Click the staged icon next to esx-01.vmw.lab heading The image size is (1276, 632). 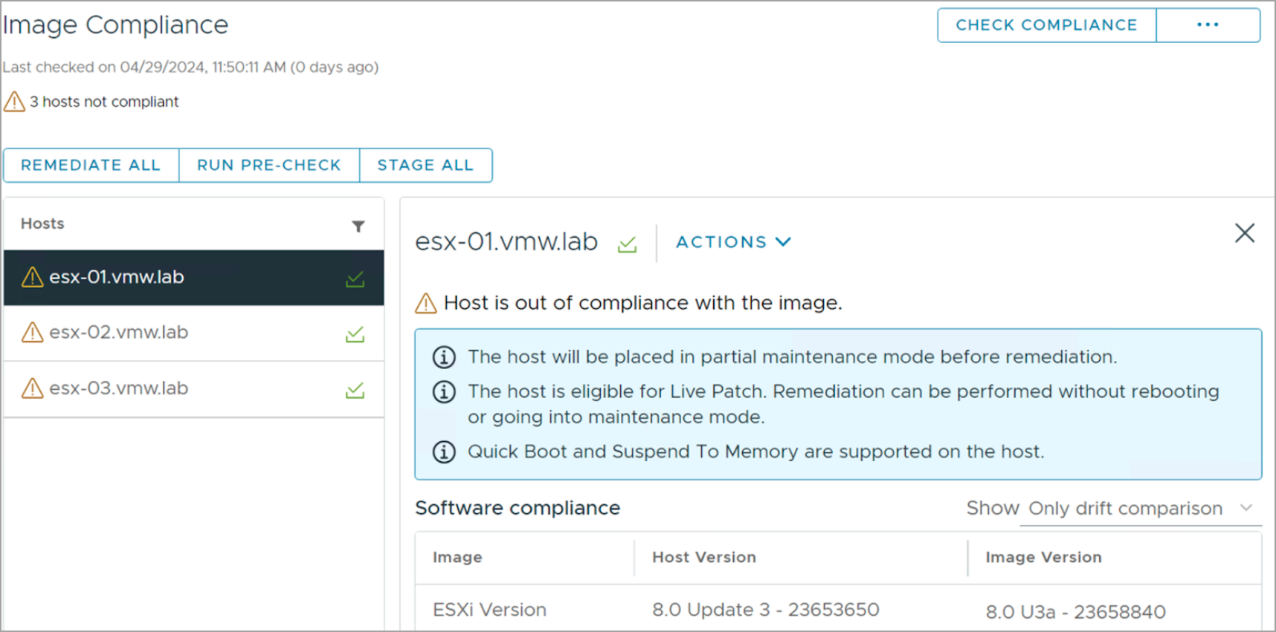tap(628, 244)
